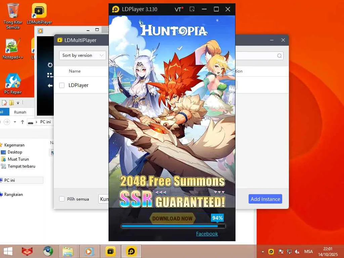This screenshot has width=344, height=258.
Task: Switch to LDPlayer taskbar button
Action: [131, 251]
